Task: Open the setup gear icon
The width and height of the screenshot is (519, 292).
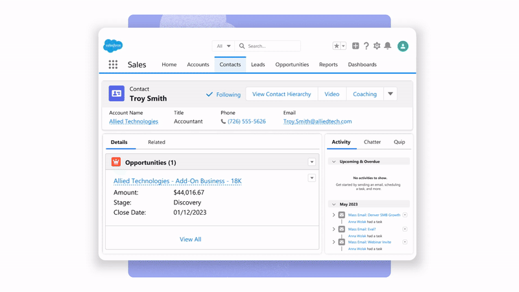Action: (x=377, y=46)
